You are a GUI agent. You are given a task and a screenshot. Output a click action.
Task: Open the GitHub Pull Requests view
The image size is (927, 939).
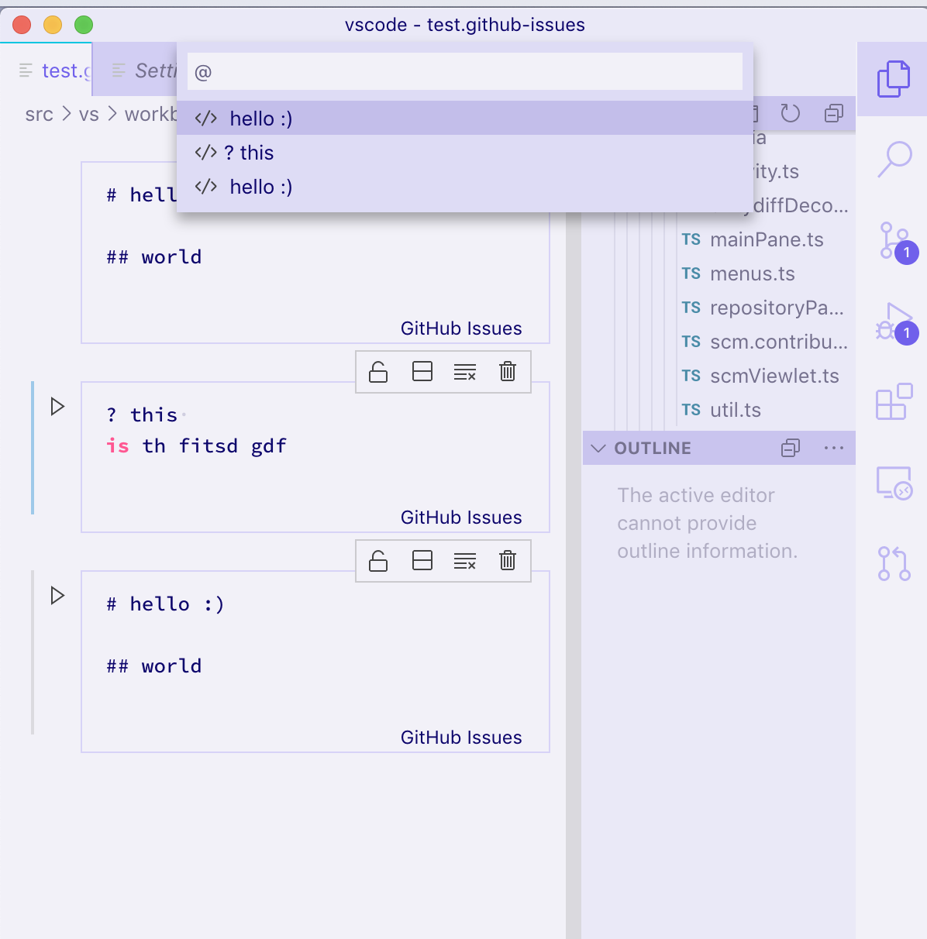pyautogui.click(x=893, y=562)
